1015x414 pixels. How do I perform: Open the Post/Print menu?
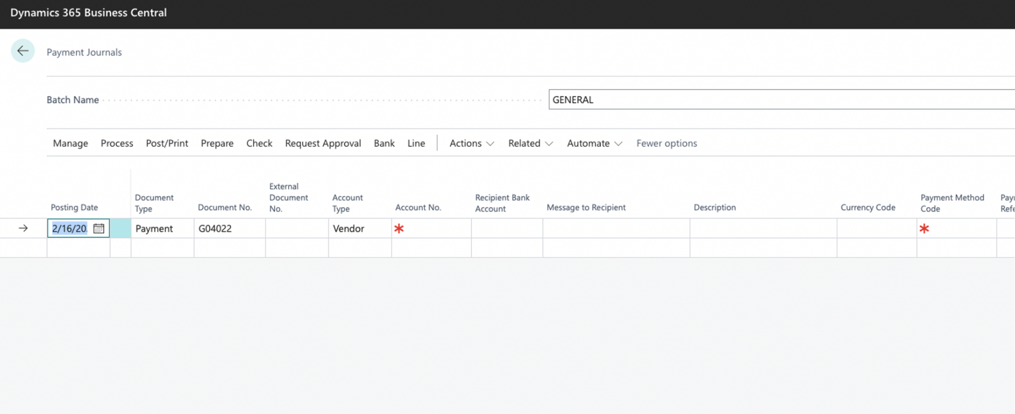[167, 143]
